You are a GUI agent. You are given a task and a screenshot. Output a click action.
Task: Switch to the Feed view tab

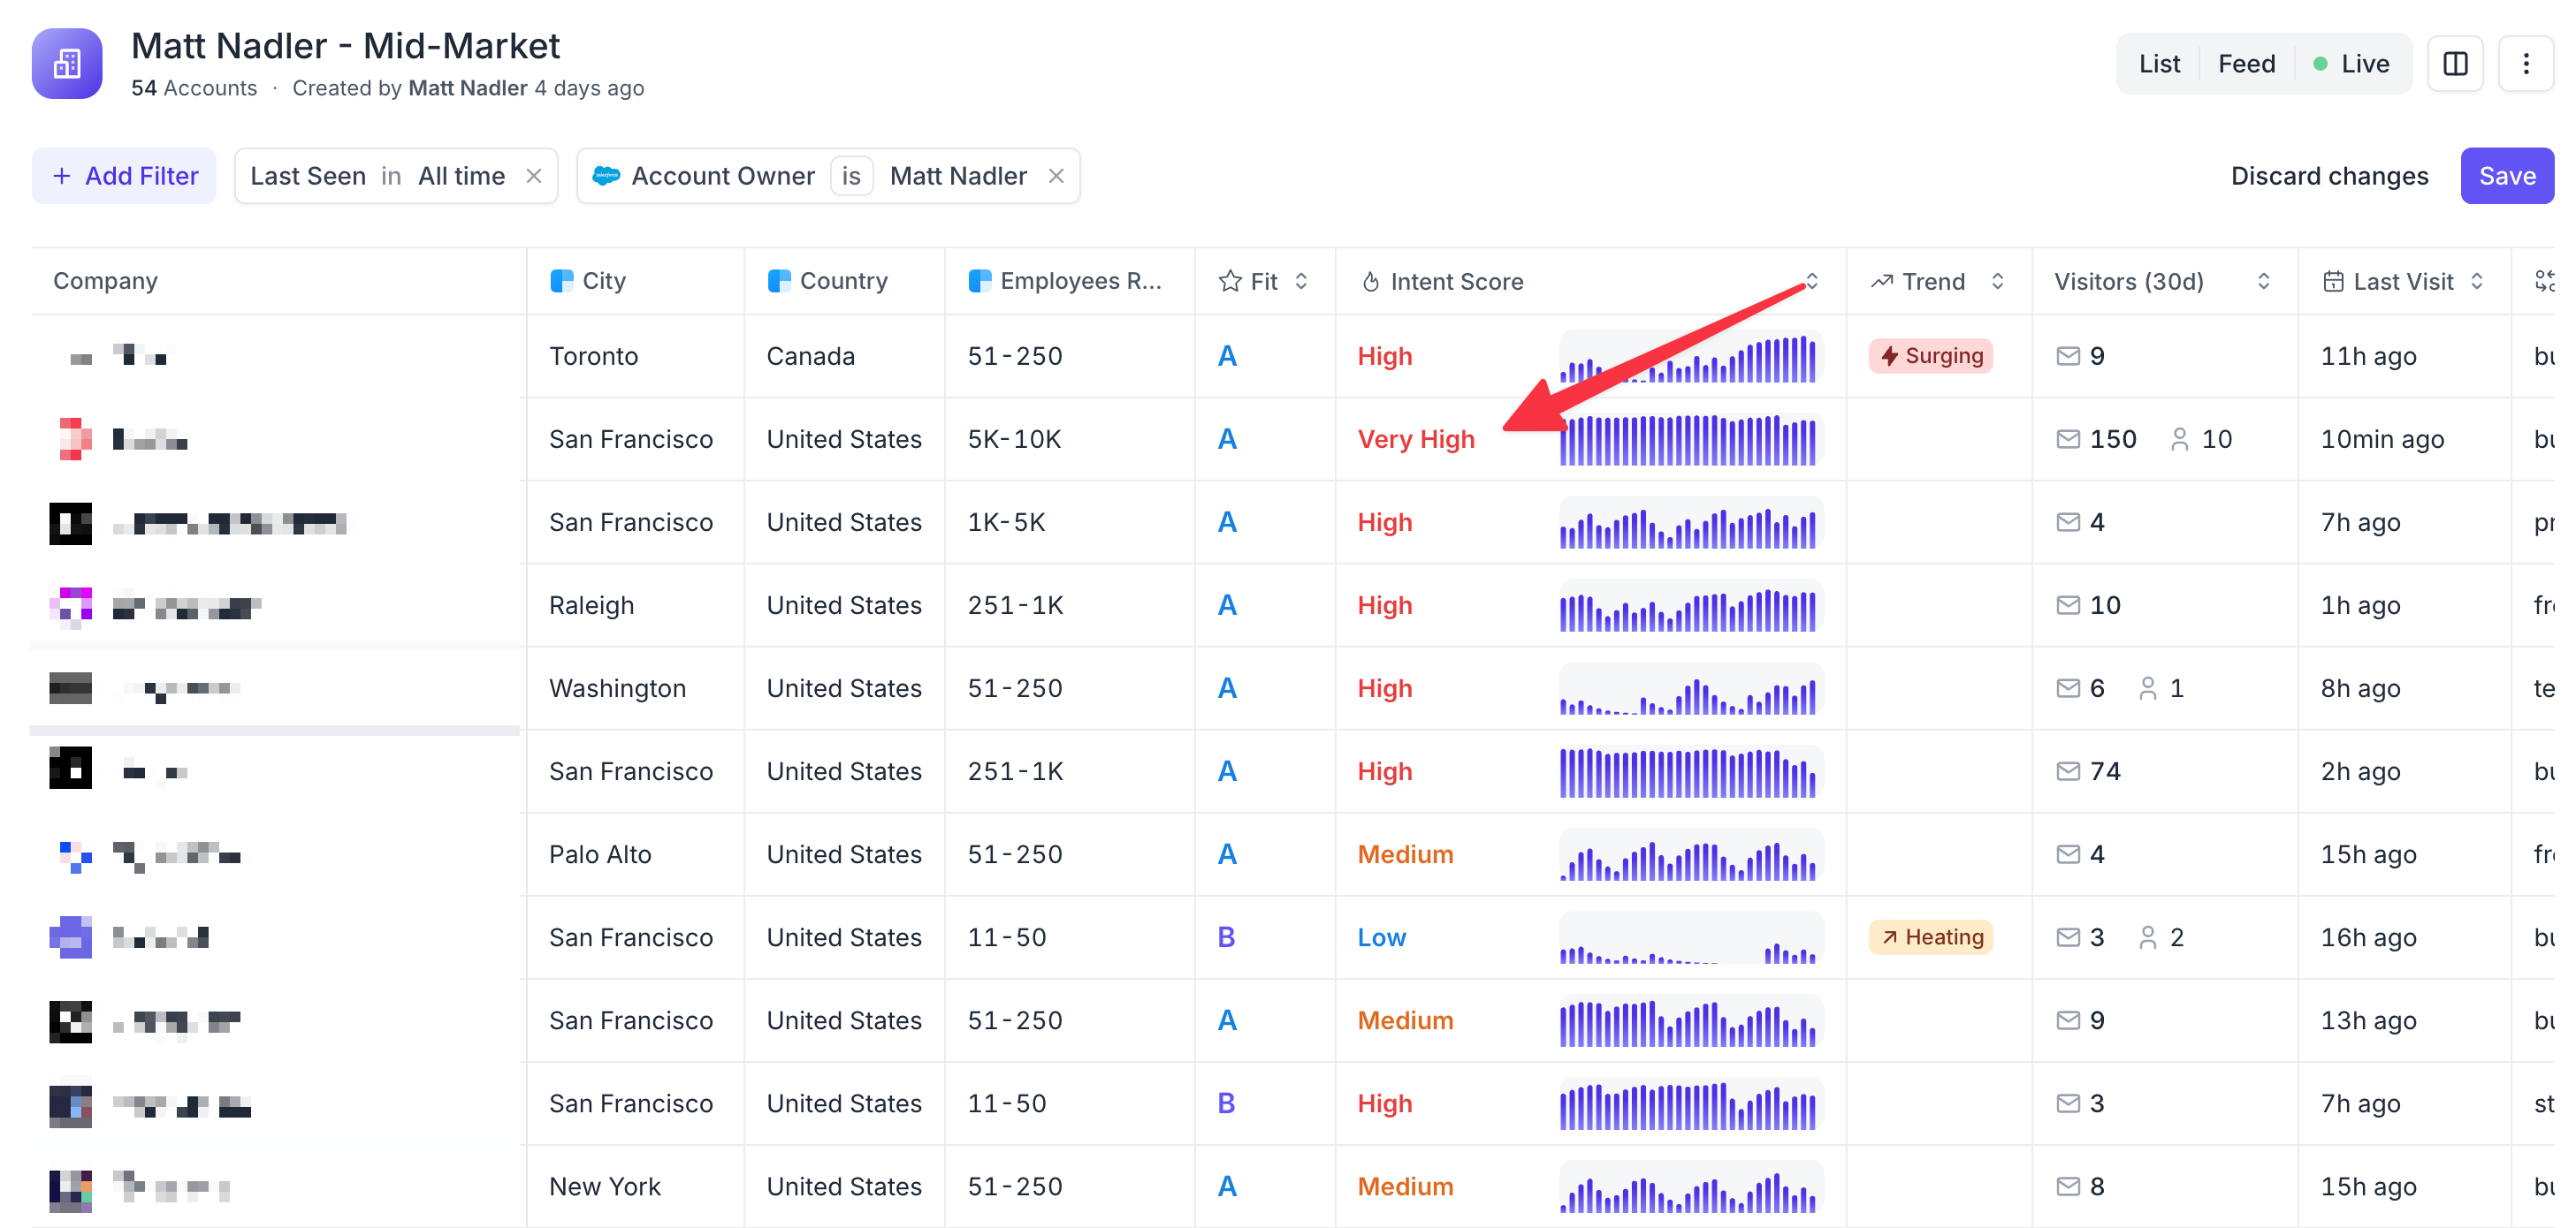coord(2246,64)
